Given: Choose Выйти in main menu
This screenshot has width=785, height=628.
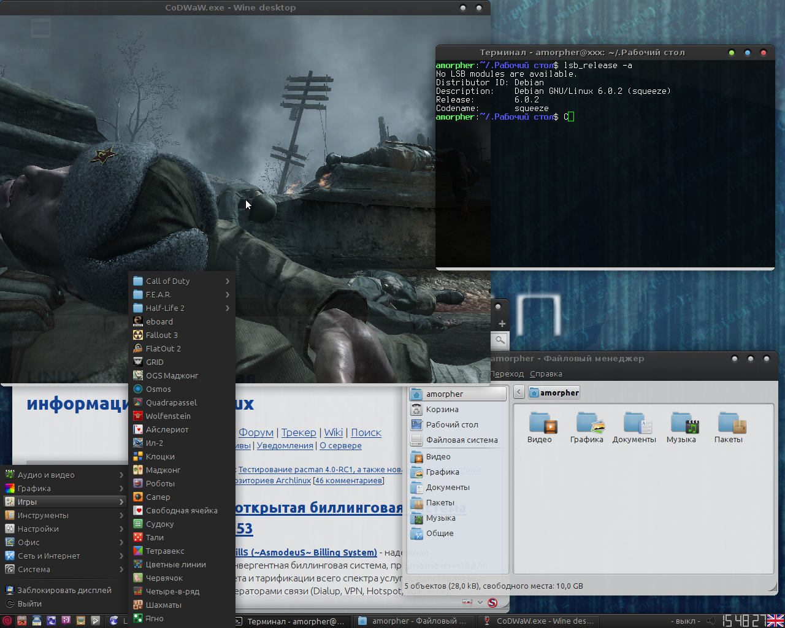Looking at the screenshot, I should [64, 603].
